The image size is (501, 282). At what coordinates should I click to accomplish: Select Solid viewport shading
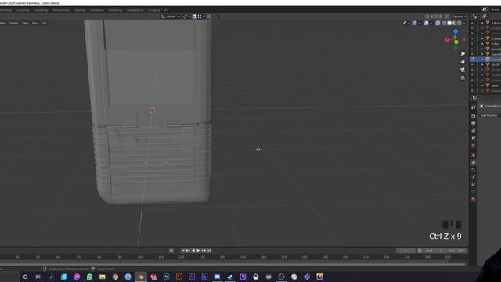(x=449, y=23)
